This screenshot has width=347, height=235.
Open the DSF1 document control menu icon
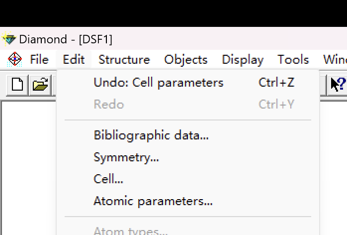(x=15, y=59)
